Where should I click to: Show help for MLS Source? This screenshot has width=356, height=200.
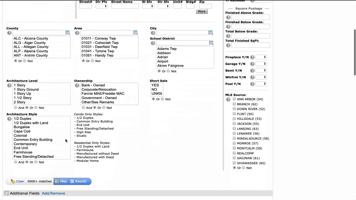[x=228, y=99]
